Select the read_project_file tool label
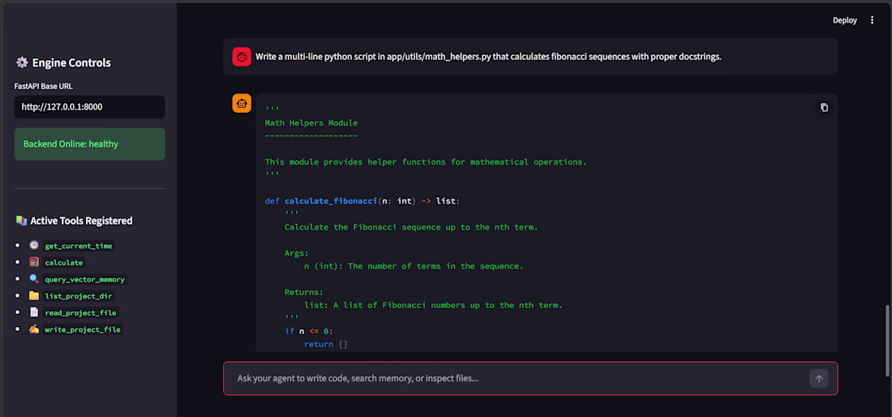This screenshot has width=892, height=417. [81, 312]
